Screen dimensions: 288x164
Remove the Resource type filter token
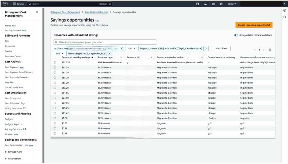(109, 54)
